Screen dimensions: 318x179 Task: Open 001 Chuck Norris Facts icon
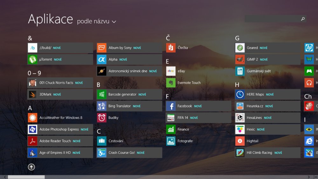click(32, 83)
